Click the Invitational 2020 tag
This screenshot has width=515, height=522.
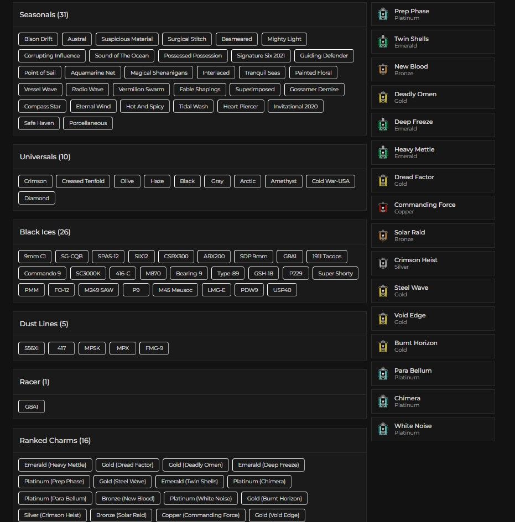[x=295, y=107]
